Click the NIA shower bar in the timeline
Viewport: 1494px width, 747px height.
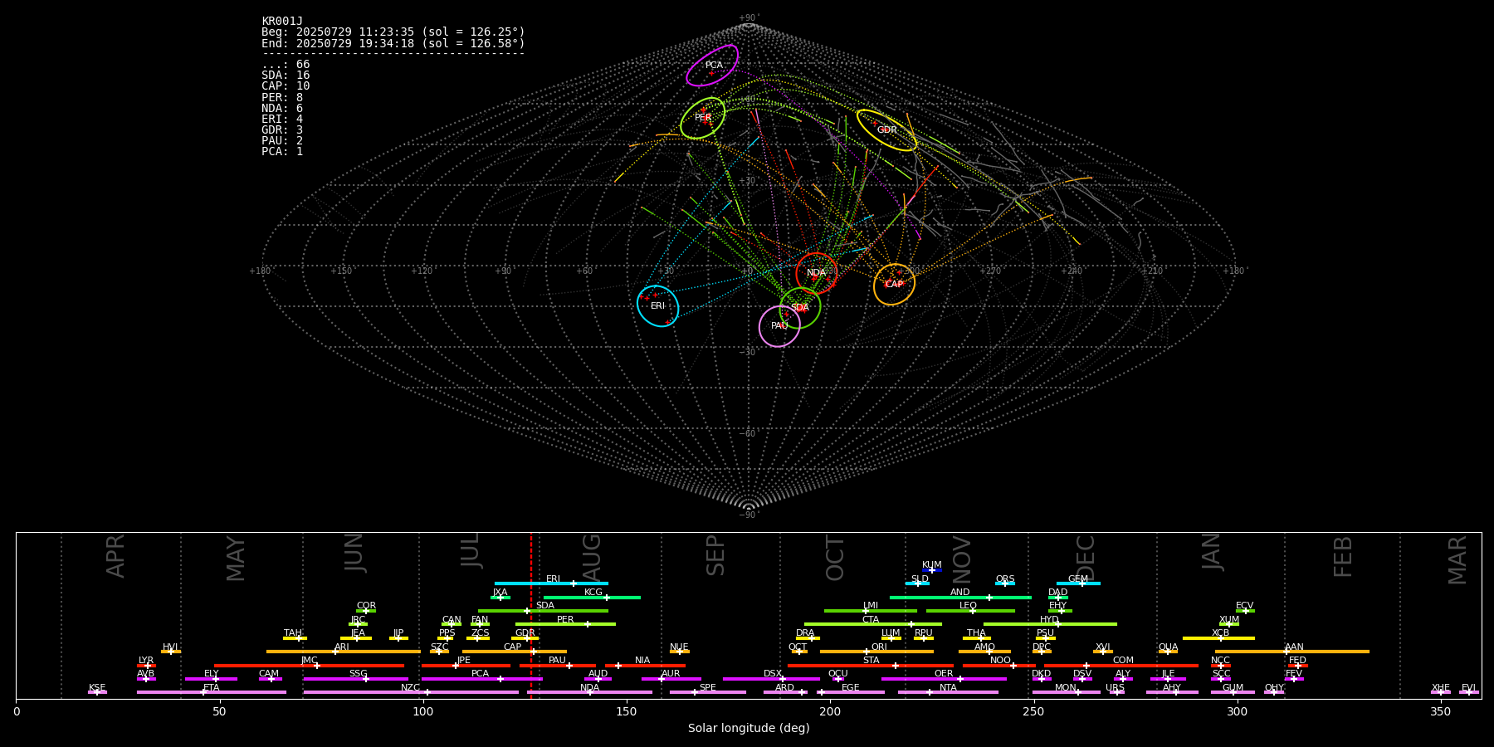point(645,666)
